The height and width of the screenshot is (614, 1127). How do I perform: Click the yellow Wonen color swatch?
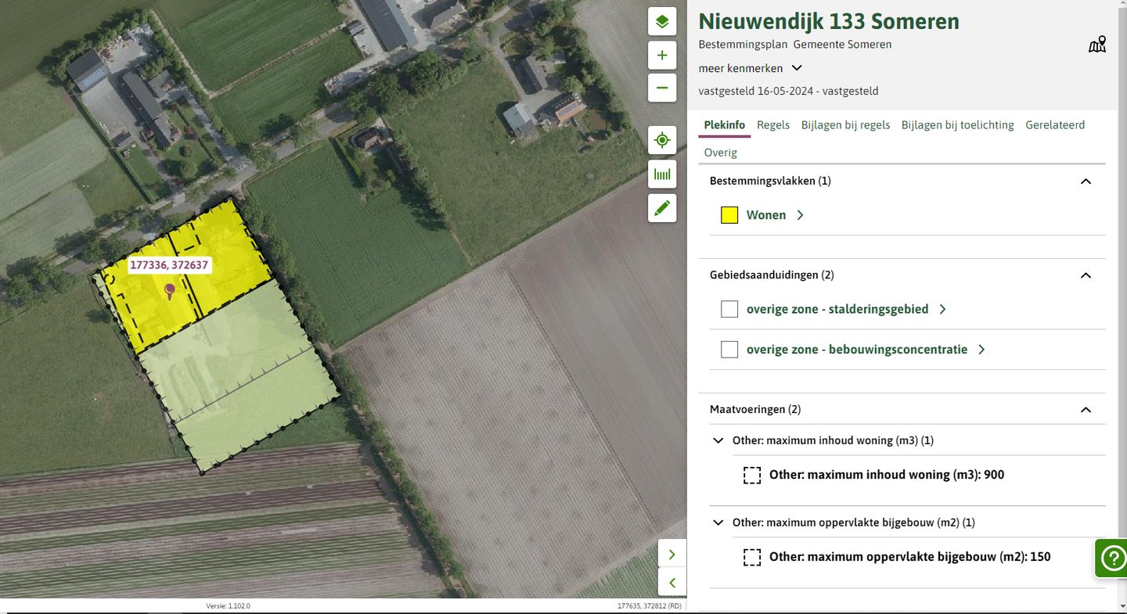[729, 214]
